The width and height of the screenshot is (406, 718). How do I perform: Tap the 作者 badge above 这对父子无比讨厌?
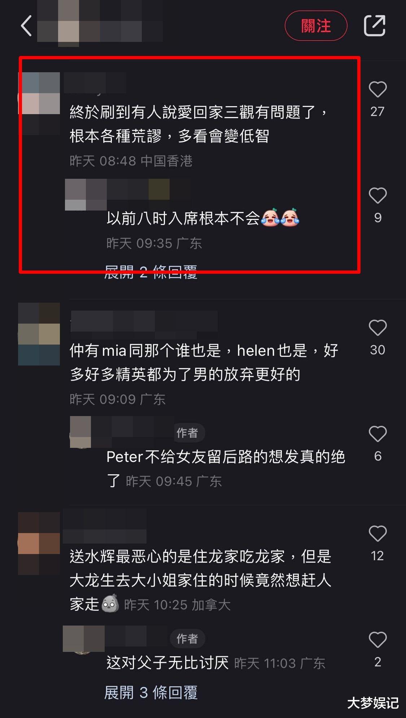point(187,639)
